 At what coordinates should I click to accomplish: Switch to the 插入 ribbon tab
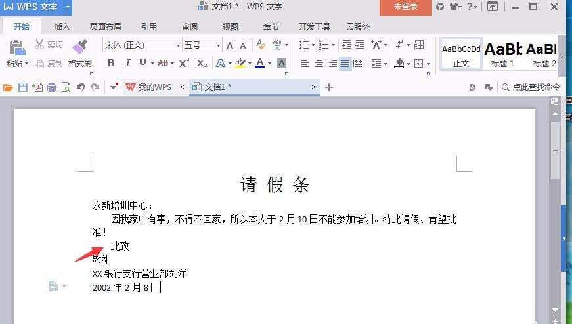62,27
